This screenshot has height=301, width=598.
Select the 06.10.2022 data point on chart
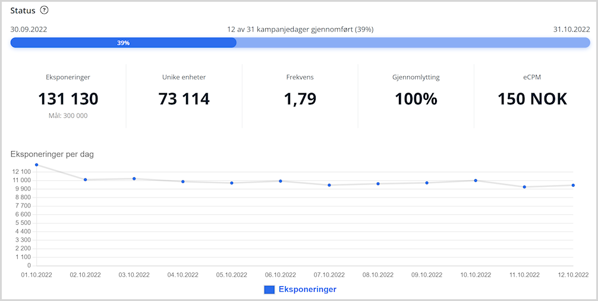281,181
